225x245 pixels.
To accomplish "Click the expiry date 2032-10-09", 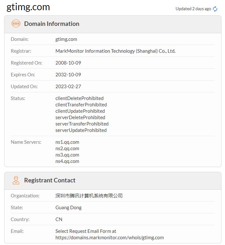I will (68, 75).
